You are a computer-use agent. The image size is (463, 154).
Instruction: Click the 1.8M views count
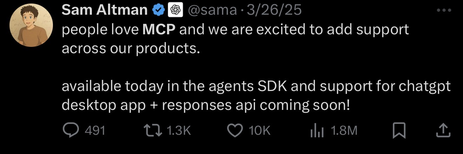pyautogui.click(x=344, y=131)
